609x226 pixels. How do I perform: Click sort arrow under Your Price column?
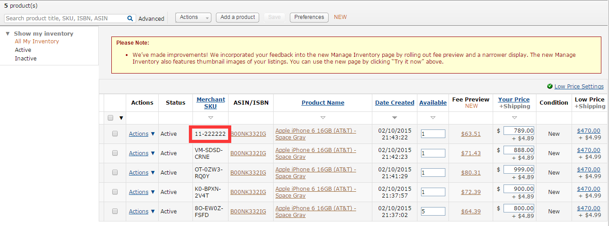514,118
